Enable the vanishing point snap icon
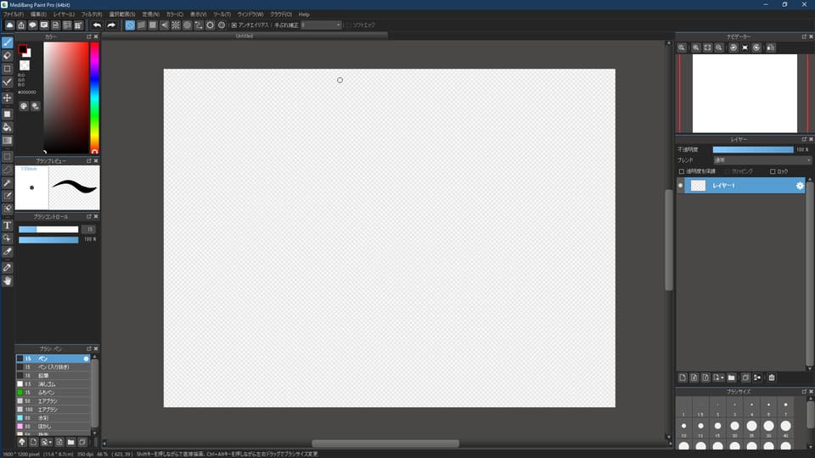Screen dimensions: 815x458 click(x=164, y=25)
